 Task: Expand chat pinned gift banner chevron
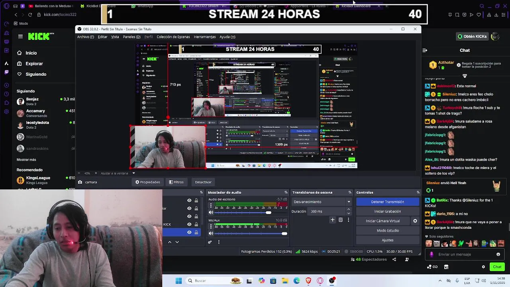click(x=465, y=76)
